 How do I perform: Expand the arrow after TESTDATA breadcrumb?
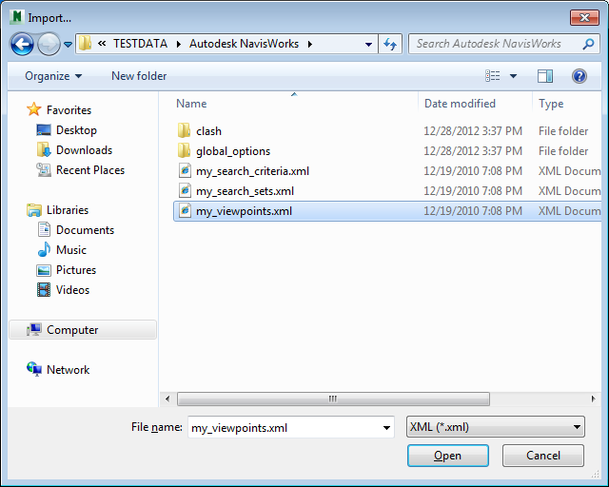pyautogui.click(x=178, y=45)
